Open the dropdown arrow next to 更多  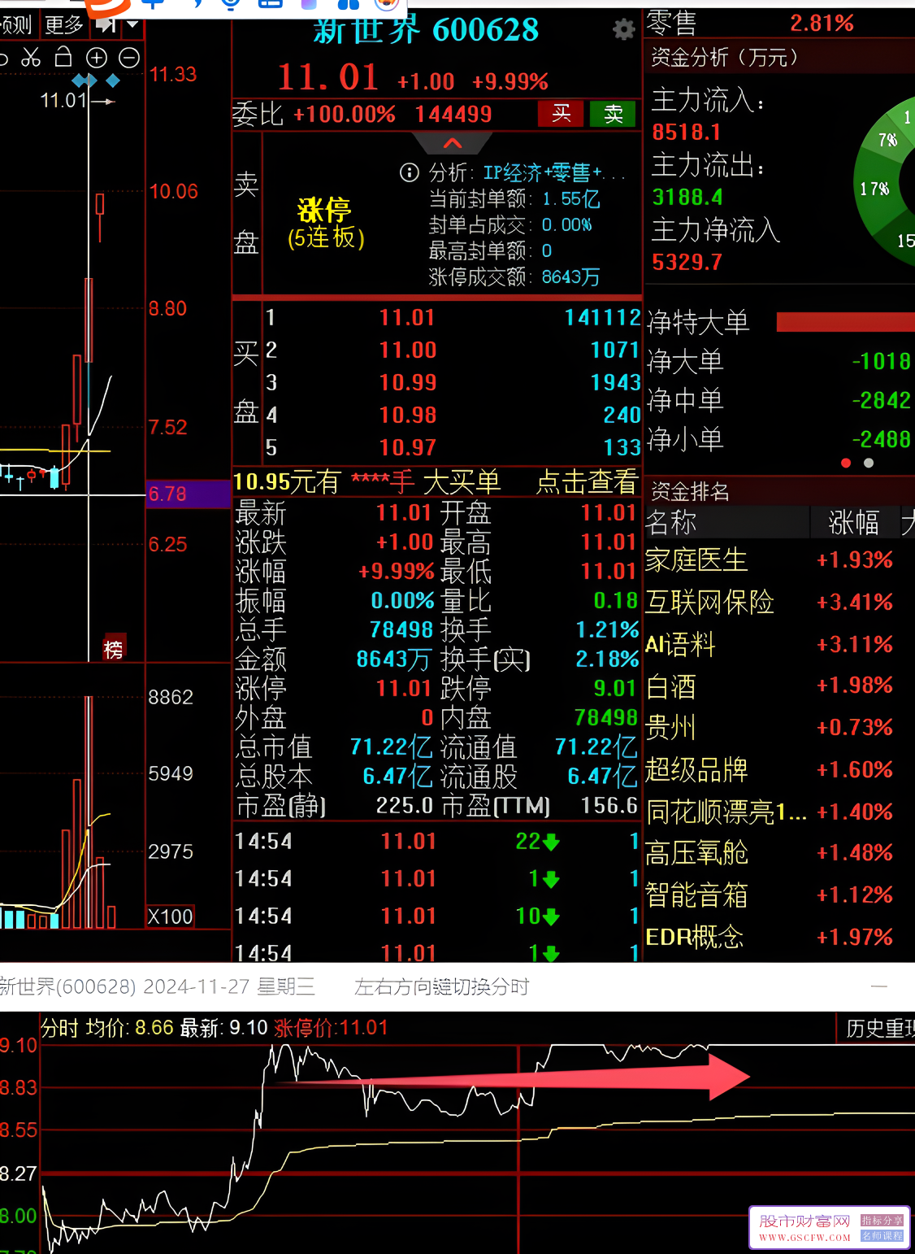tap(132, 26)
